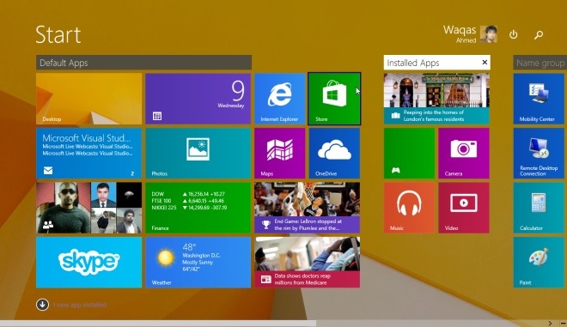Open the Maps tile

click(x=279, y=154)
